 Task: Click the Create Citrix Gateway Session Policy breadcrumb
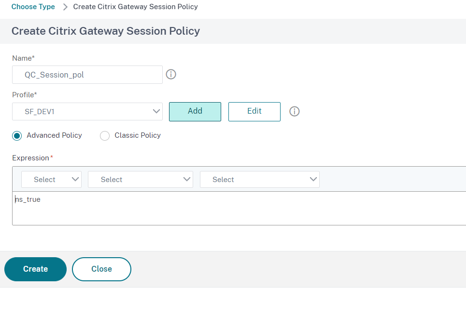click(135, 7)
